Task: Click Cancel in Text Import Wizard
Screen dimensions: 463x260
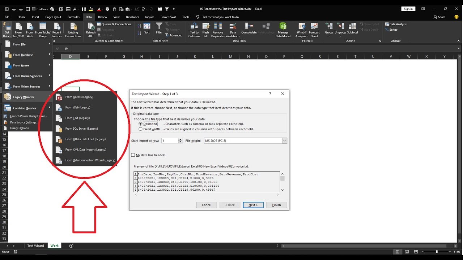Action: point(207,205)
